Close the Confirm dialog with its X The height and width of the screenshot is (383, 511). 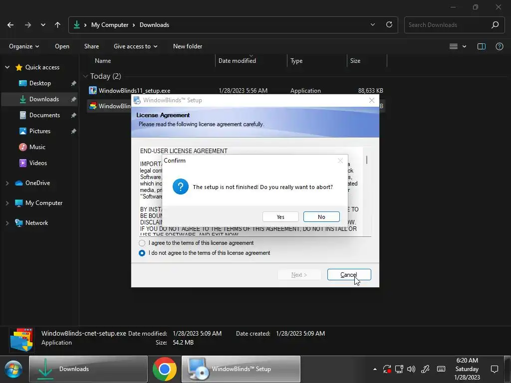pyautogui.click(x=340, y=161)
